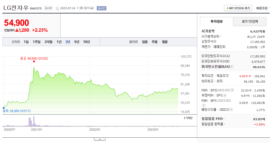Click the 40.61% foreign ownership value
Image resolution: width=273 pixels, height=143 pixels.
coord(259,67)
